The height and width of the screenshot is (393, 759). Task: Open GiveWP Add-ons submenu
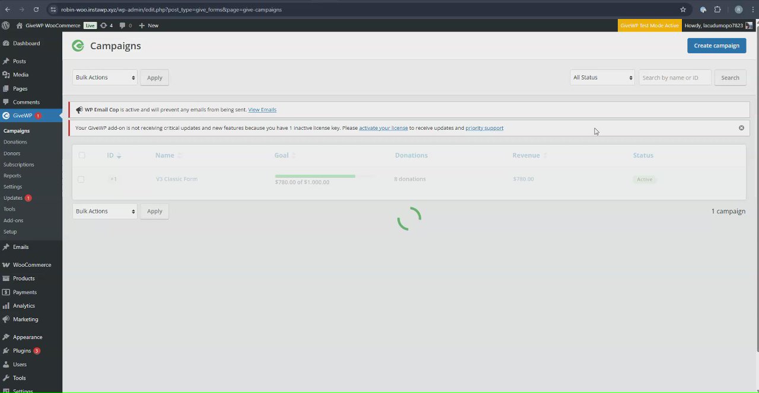(x=14, y=220)
